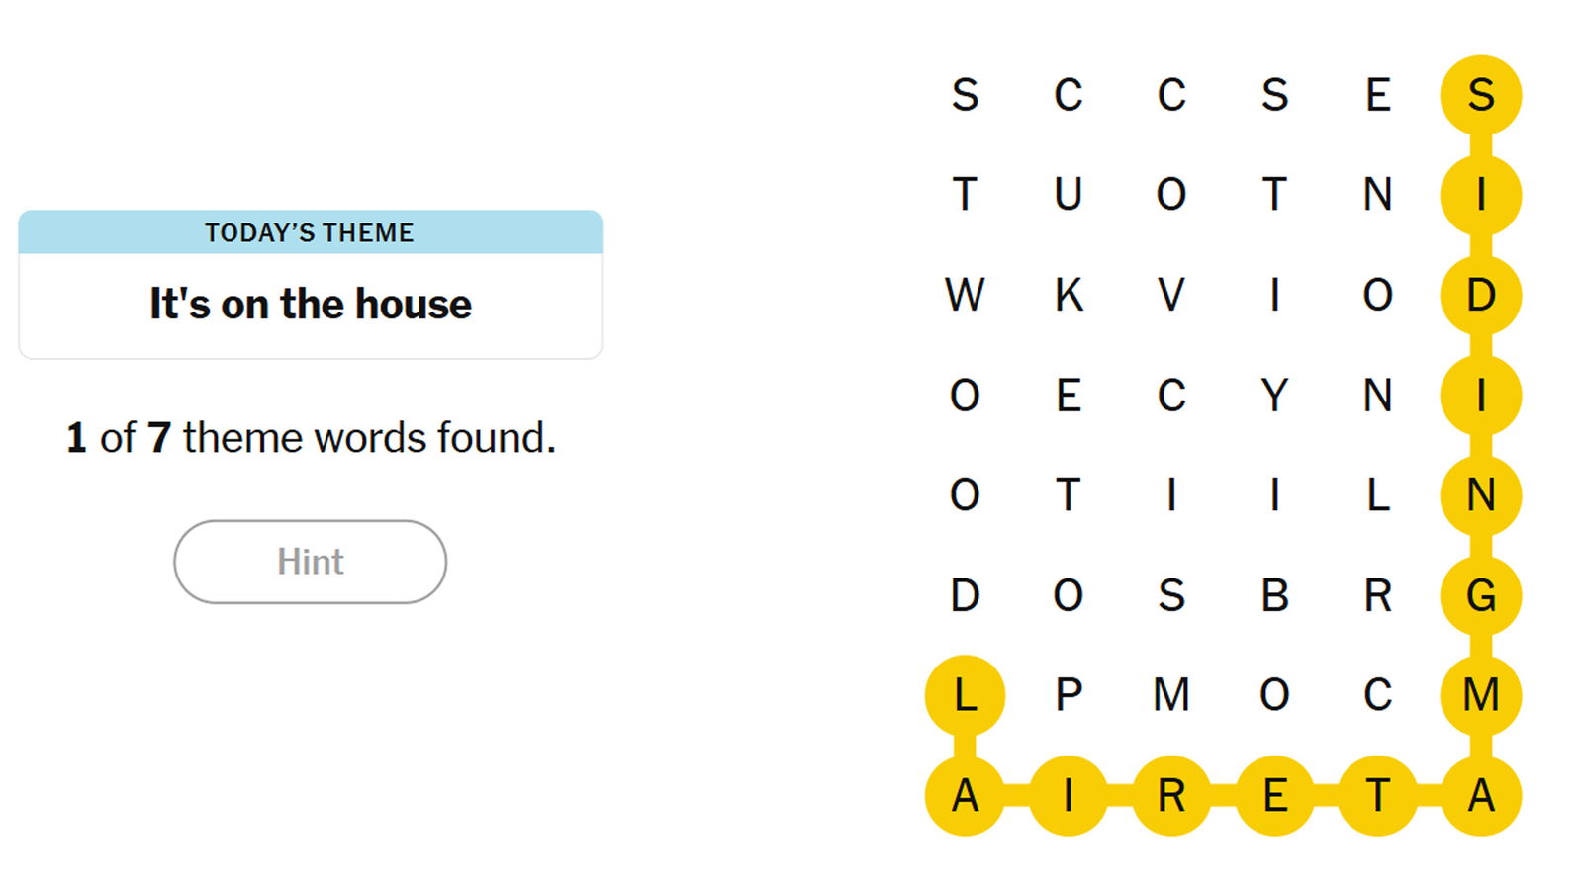1583x890 pixels.
Task: Click the yellow highlighted M tile
Action: click(x=1480, y=695)
